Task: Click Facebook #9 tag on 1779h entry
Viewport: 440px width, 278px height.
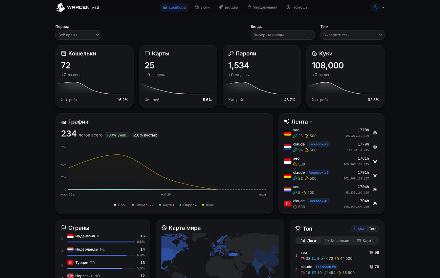Action: tap(318, 144)
